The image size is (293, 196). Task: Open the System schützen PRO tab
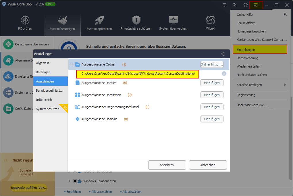51,109
